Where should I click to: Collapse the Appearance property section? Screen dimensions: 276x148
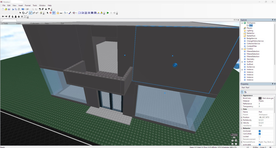point(242,95)
